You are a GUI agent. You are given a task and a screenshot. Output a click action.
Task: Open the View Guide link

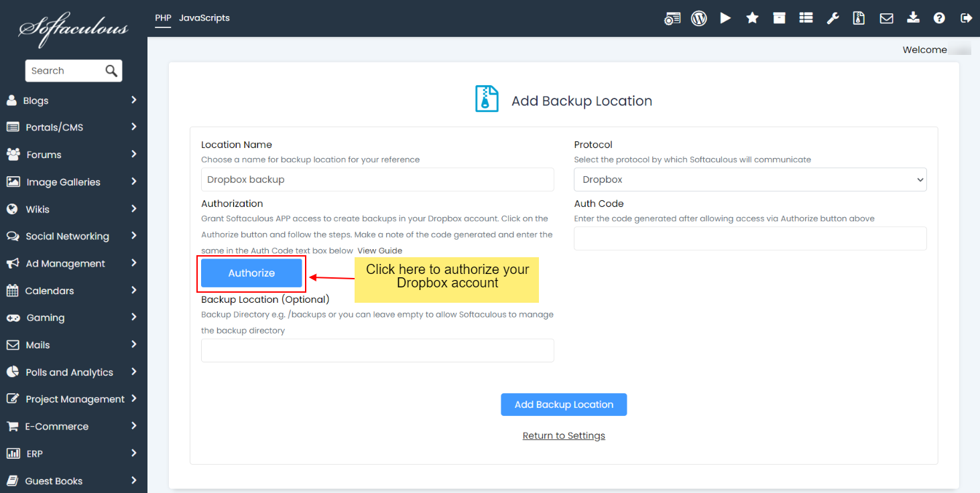[x=380, y=251]
